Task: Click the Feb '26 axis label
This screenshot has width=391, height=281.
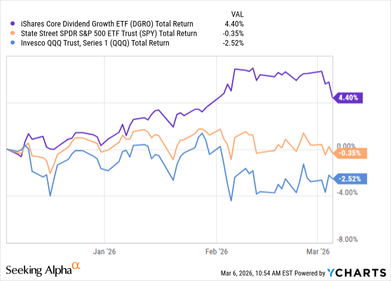Action: point(216,251)
